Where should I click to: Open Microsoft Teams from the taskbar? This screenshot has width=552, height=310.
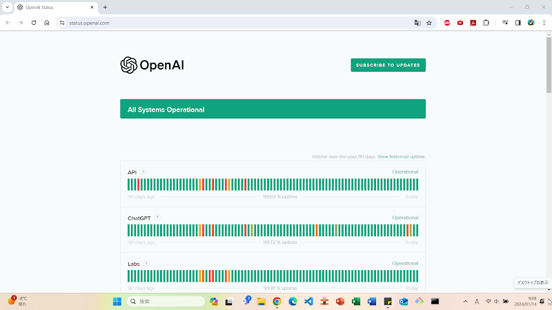click(x=246, y=301)
